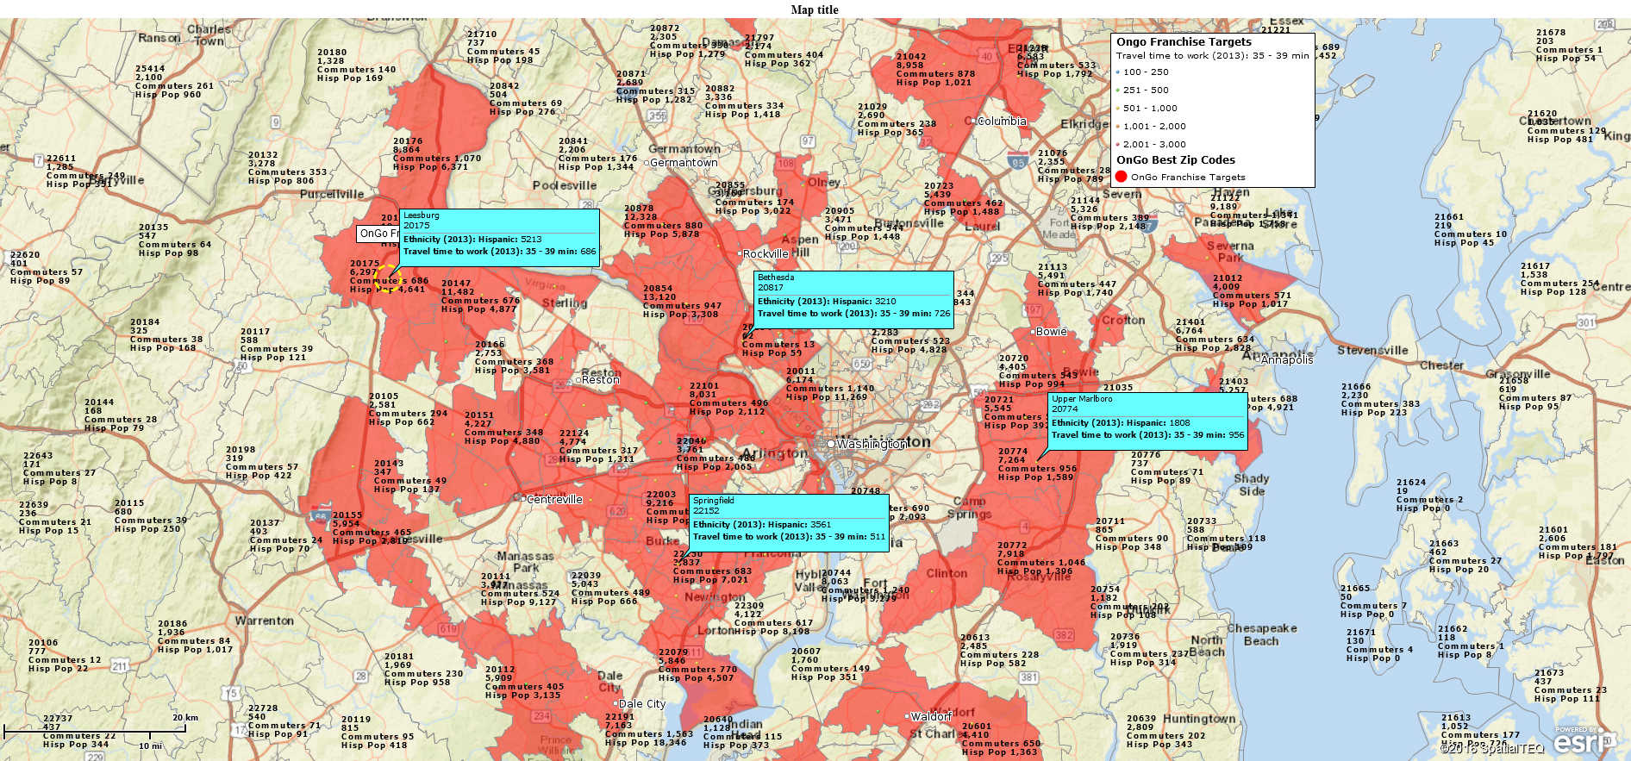Click the 10 mi scale bar label
Screen dimensions: 1631x761
(150, 746)
